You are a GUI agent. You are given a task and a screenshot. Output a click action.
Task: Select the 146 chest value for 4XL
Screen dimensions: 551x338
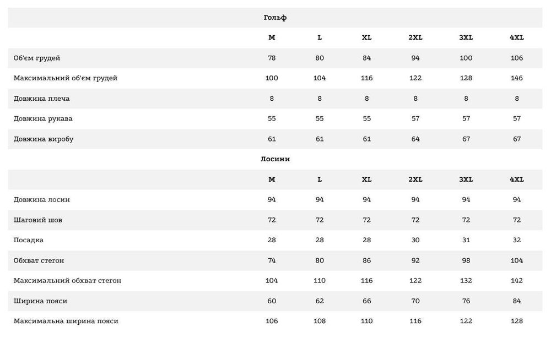tap(517, 78)
